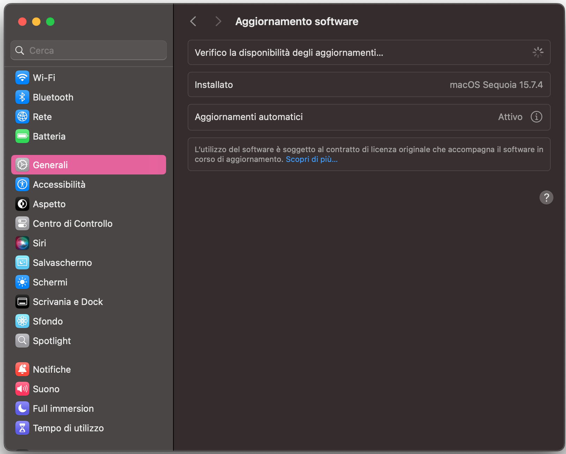
Task: Click Verifico la disponibilità degli aggiornamenti text
Action: click(289, 53)
